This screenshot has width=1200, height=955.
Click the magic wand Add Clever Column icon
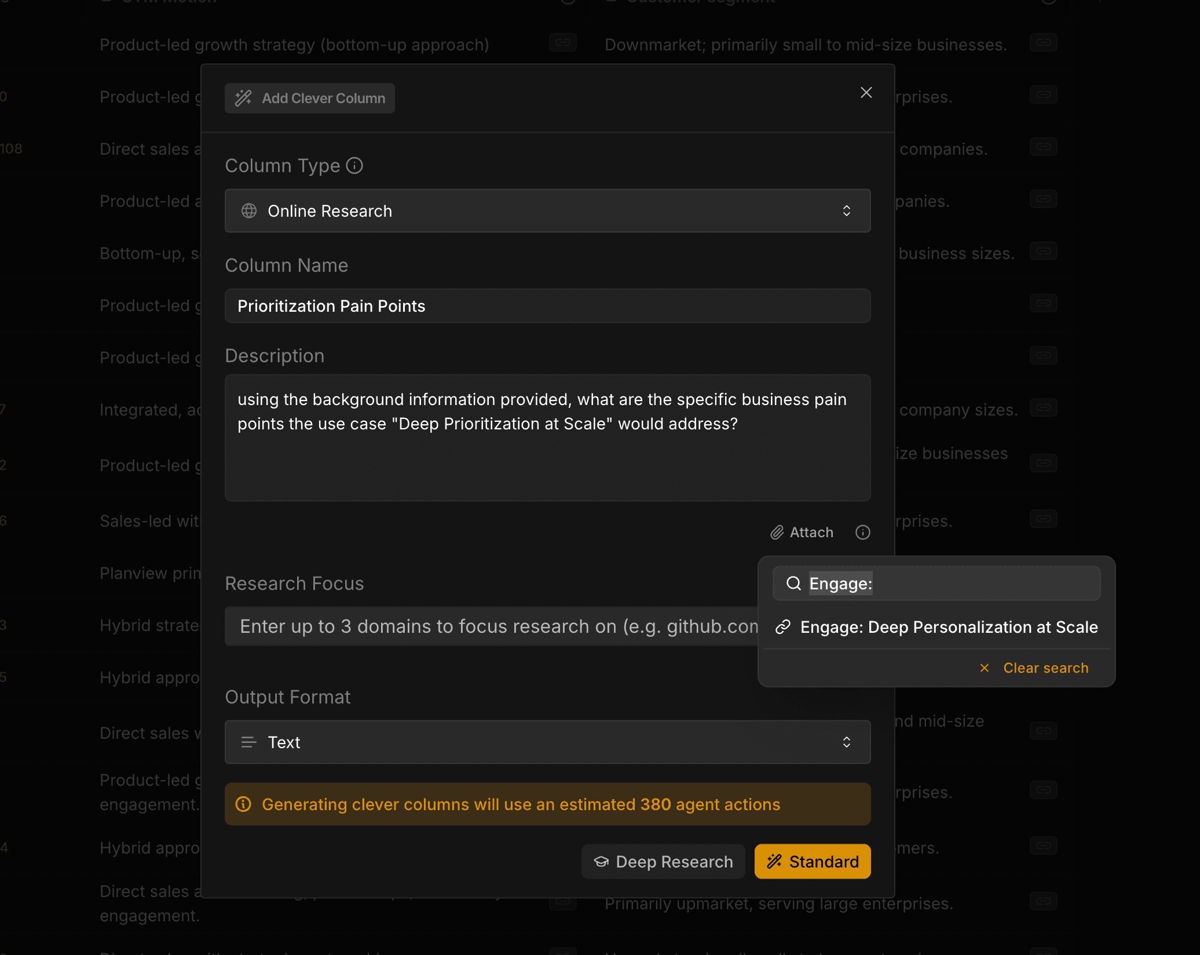(243, 98)
